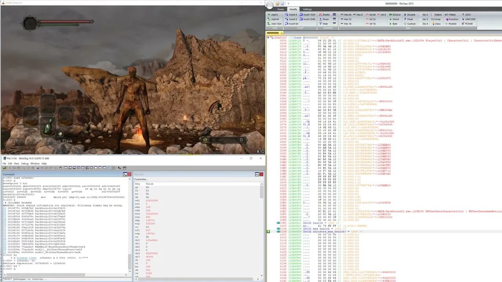Click Insert 8 in ribbon
This screenshot has width=502, height=282.
click(291, 19)
